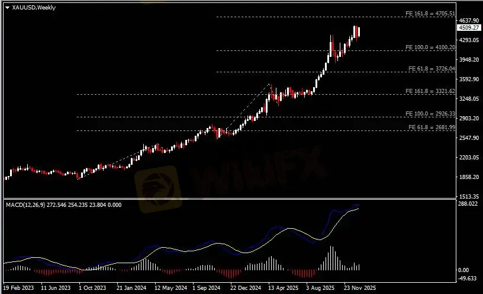Click the 3248.05 price axis value

[x=469, y=99]
